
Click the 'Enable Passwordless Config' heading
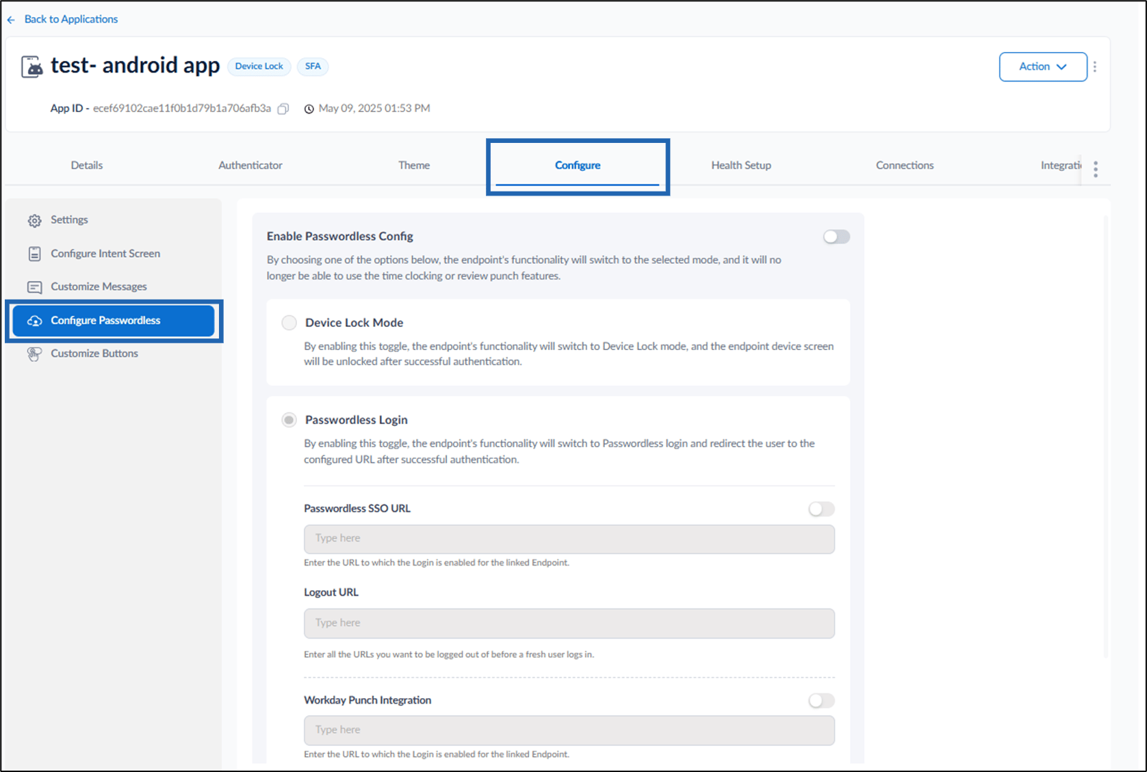[340, 237]
